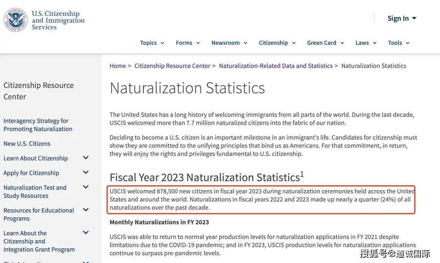The width and height of the screenshot is (440, 263).
Task: Open Citizenship Resource Center breadcrumb
Action: [172, 66]
